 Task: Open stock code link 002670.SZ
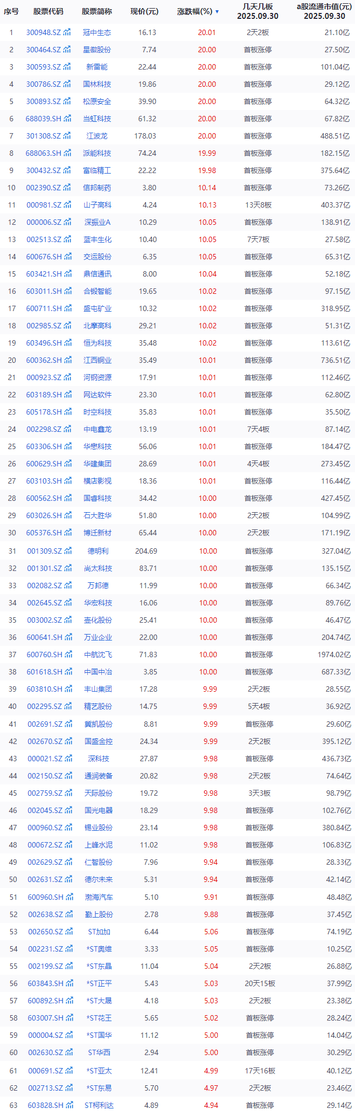point(45,741)
